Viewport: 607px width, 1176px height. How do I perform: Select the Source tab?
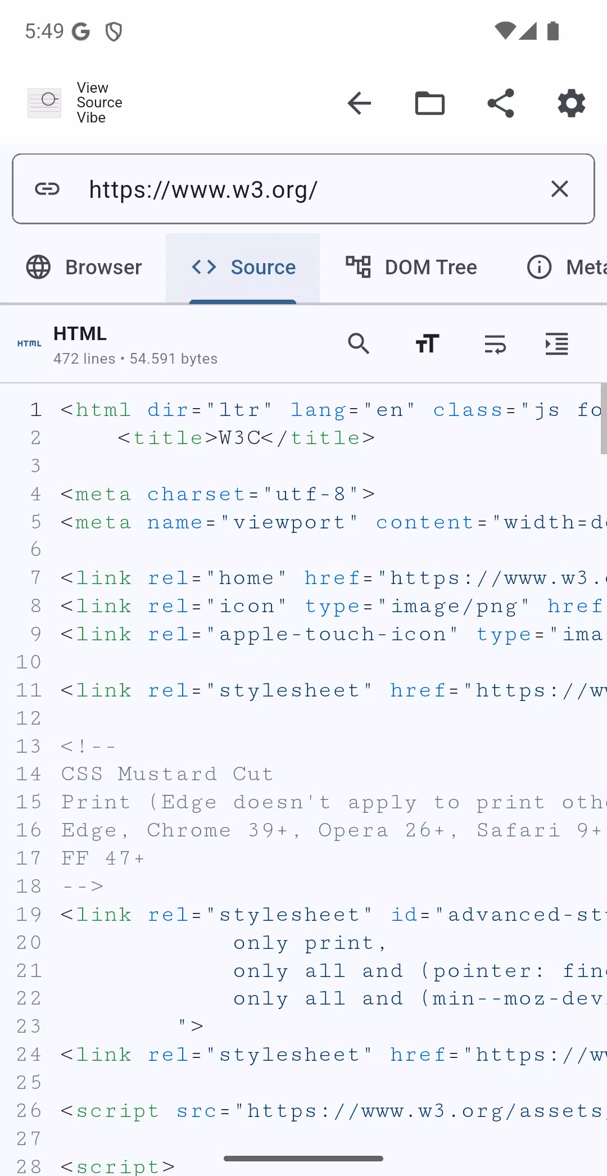[x=243, y=268]
